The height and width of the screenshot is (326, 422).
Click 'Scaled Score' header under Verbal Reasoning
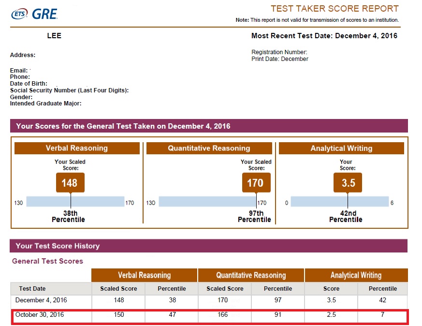[119, 289]
